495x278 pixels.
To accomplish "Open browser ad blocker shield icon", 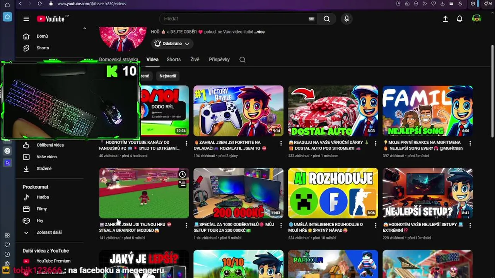I will 416,3.
